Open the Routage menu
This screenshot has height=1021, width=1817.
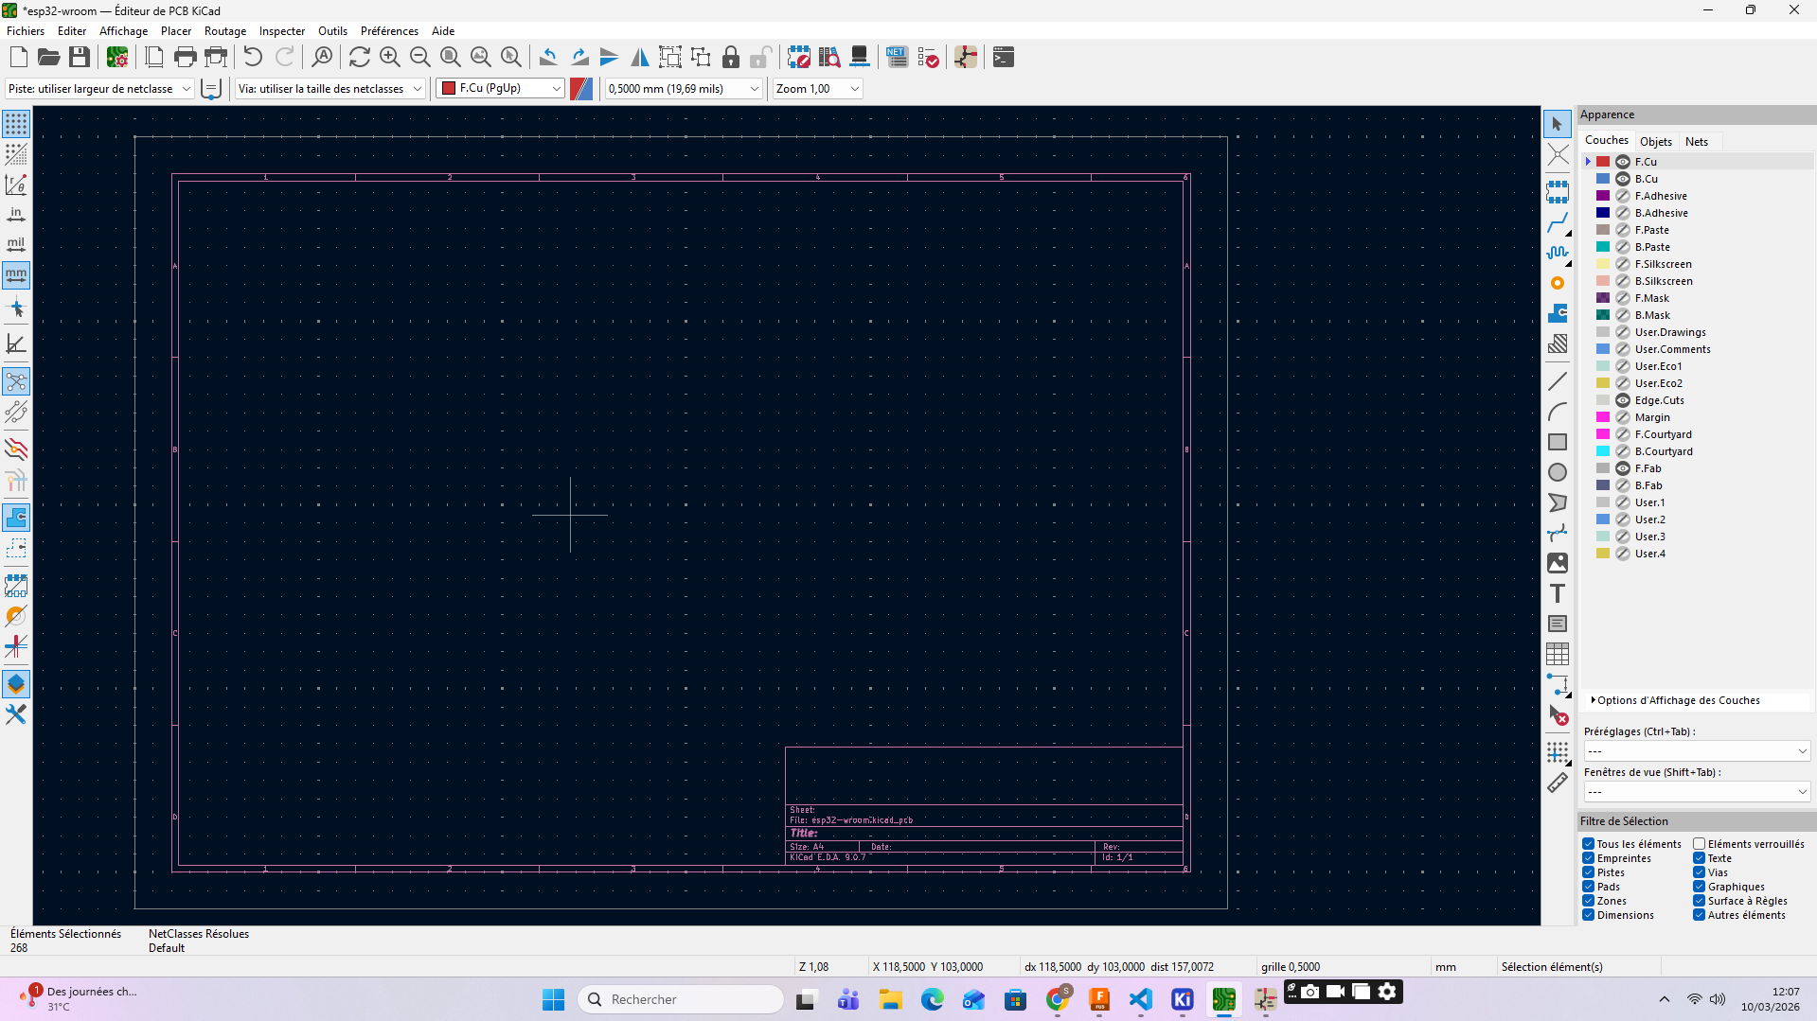(225, 31)
